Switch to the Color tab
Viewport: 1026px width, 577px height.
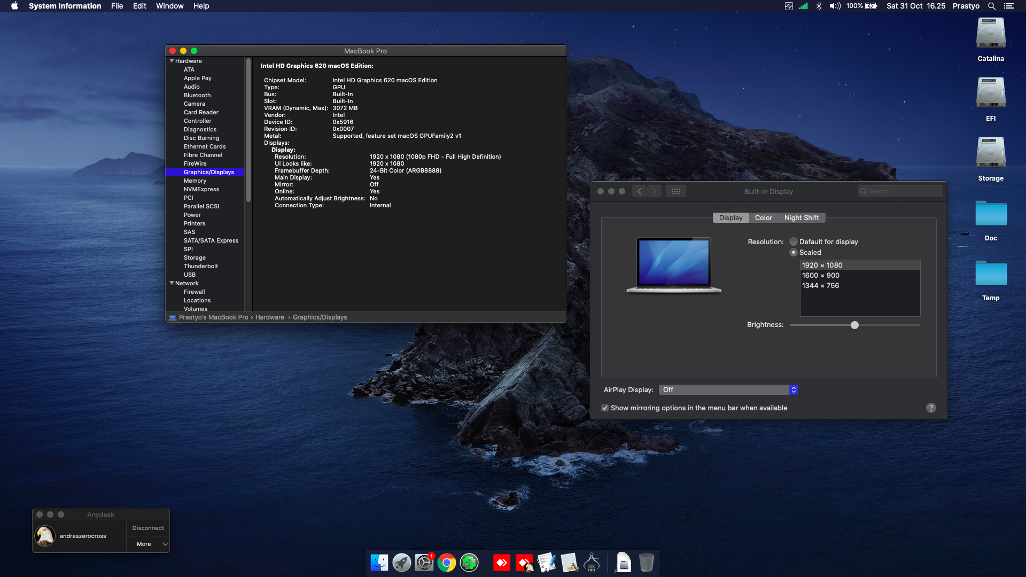(x=763, y=217)
